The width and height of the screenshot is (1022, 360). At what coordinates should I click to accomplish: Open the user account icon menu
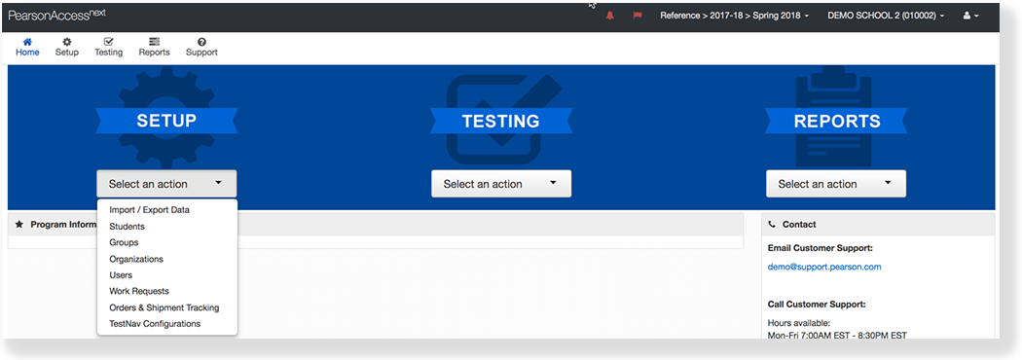pos(971,16)
